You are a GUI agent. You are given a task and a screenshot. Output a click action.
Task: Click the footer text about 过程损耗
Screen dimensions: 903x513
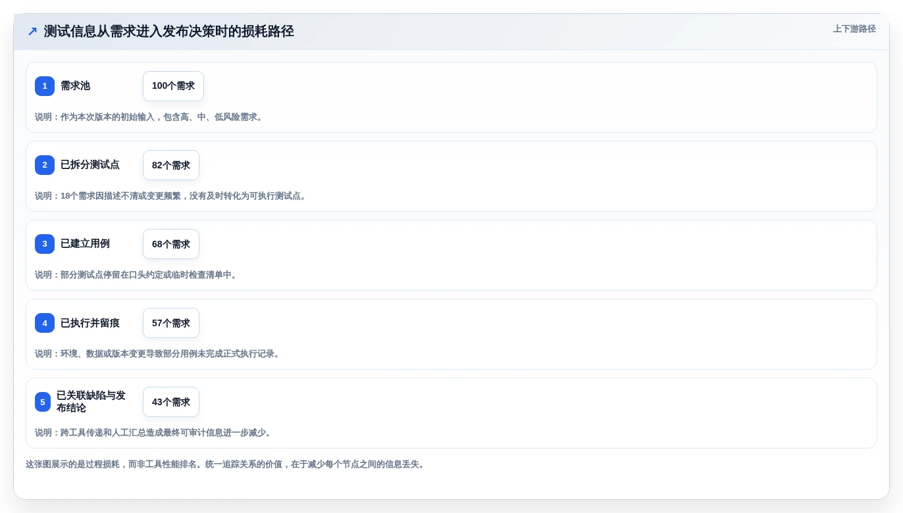coord(226,464)
